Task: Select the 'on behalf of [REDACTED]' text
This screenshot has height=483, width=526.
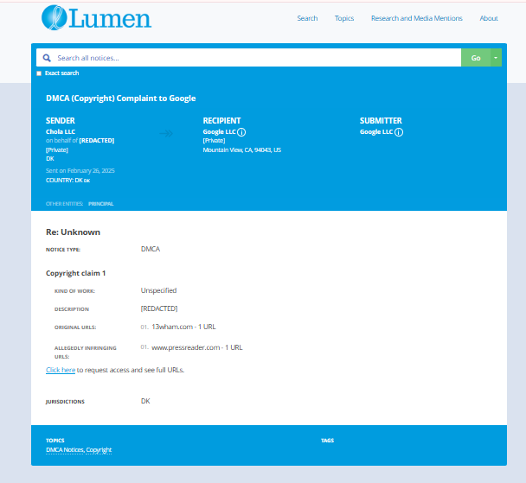Action: click(x=80, y=140)
